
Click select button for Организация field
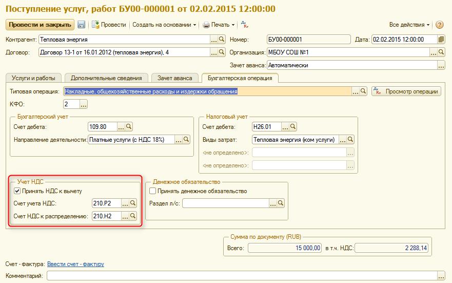(433, 52)
